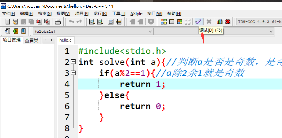
Task: Open the 视图[V] menu
Action: [63, 14]
